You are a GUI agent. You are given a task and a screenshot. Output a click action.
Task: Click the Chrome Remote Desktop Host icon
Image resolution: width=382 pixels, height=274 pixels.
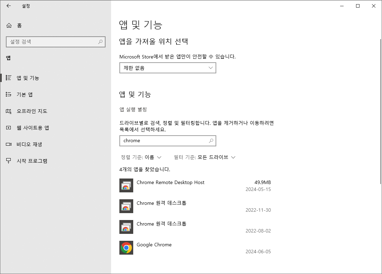(x=126, y=185)
